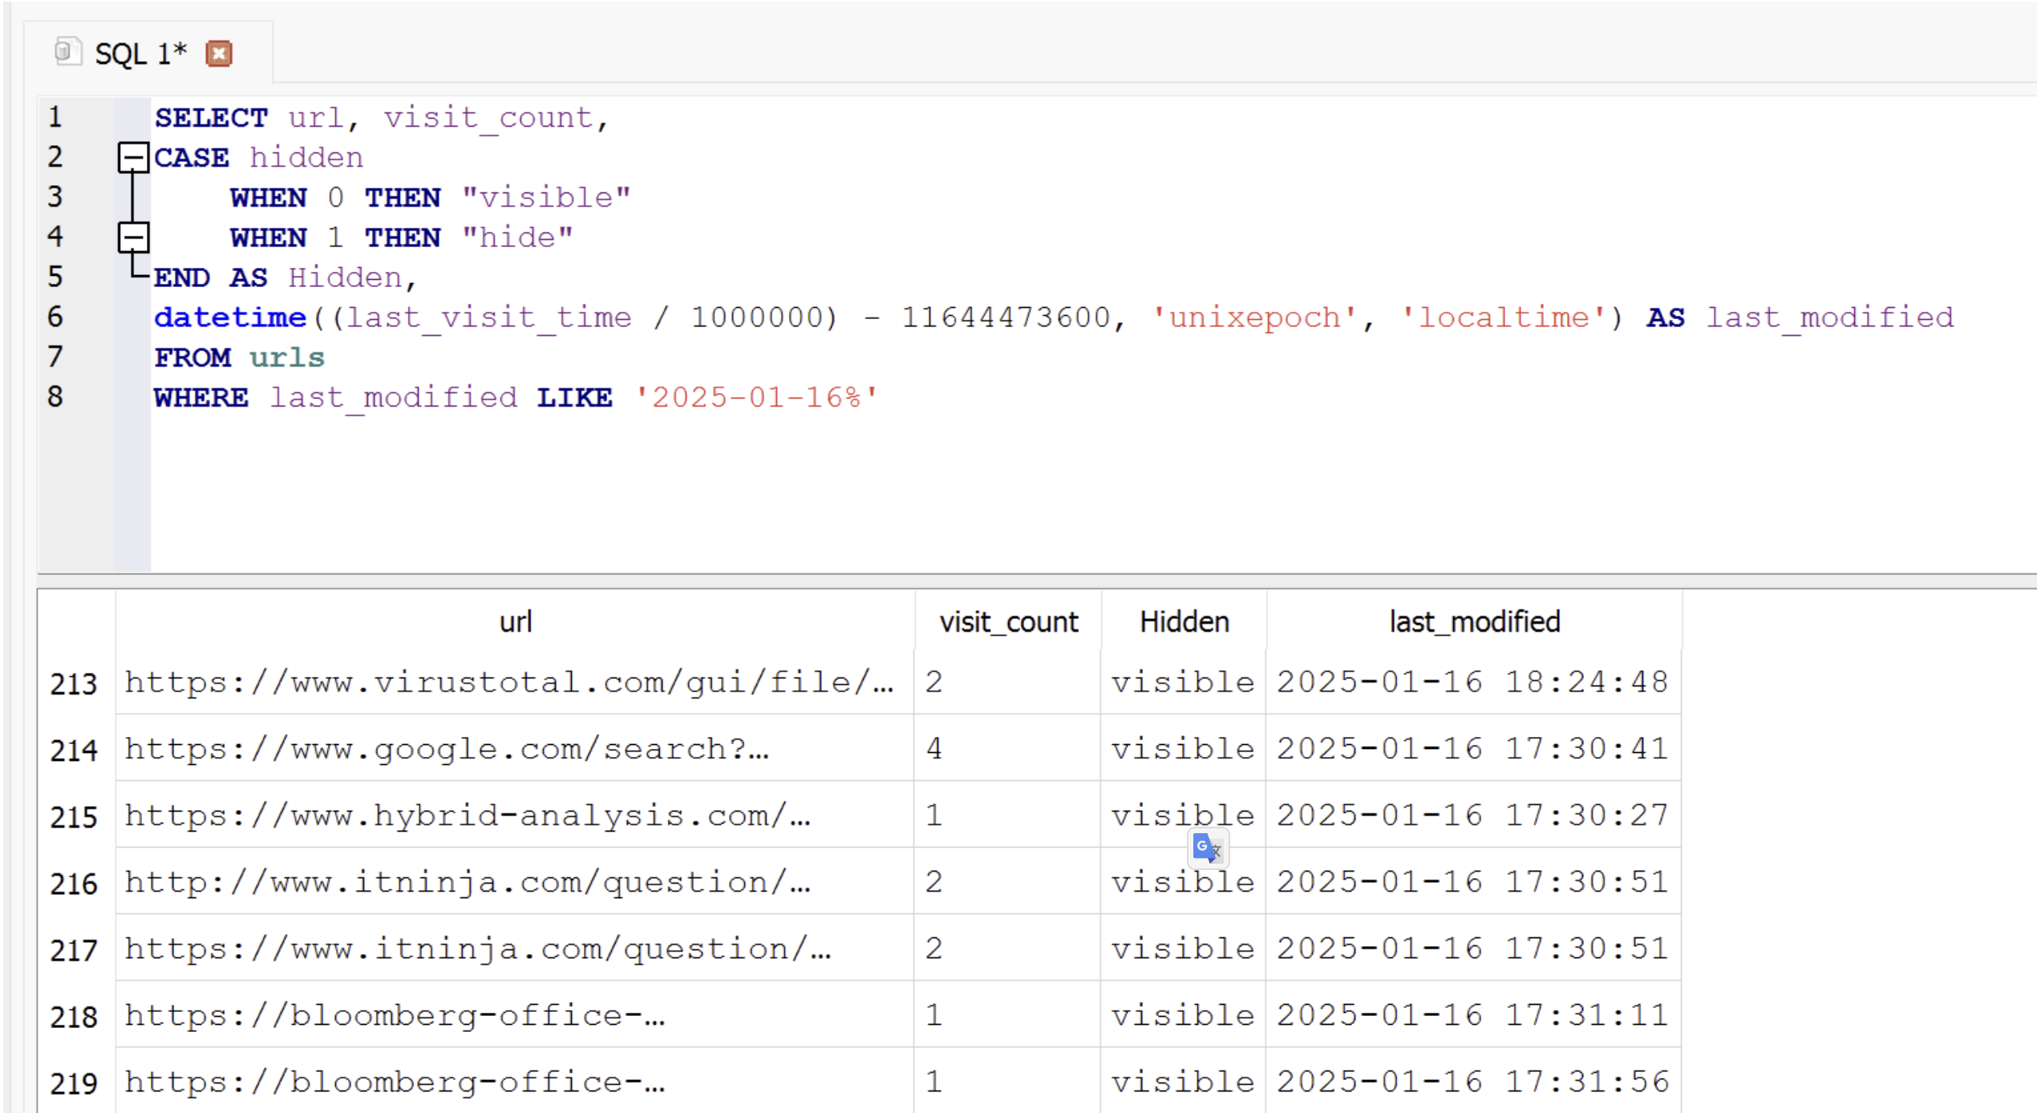Viewport: 2037px width, 1113px height.
Task: Close the SQL 1 tab
Action: click(x=218, y=54)
